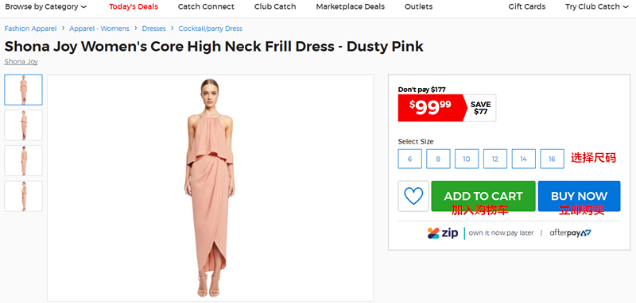The width and height of the screenshot is (636, 303).
Task: Click the zip payment logo
Action: click(x=443, y=233)
